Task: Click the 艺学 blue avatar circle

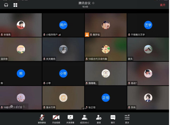Action: click(x=148, y=25)
